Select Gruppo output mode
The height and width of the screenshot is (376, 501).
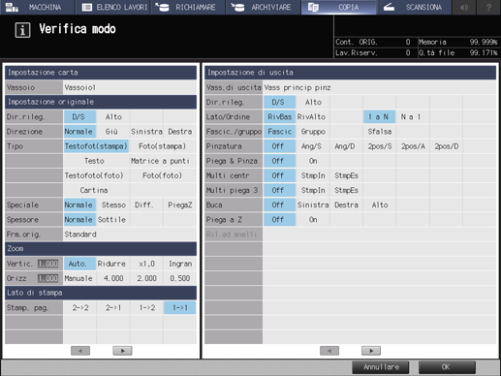[313, 132]
